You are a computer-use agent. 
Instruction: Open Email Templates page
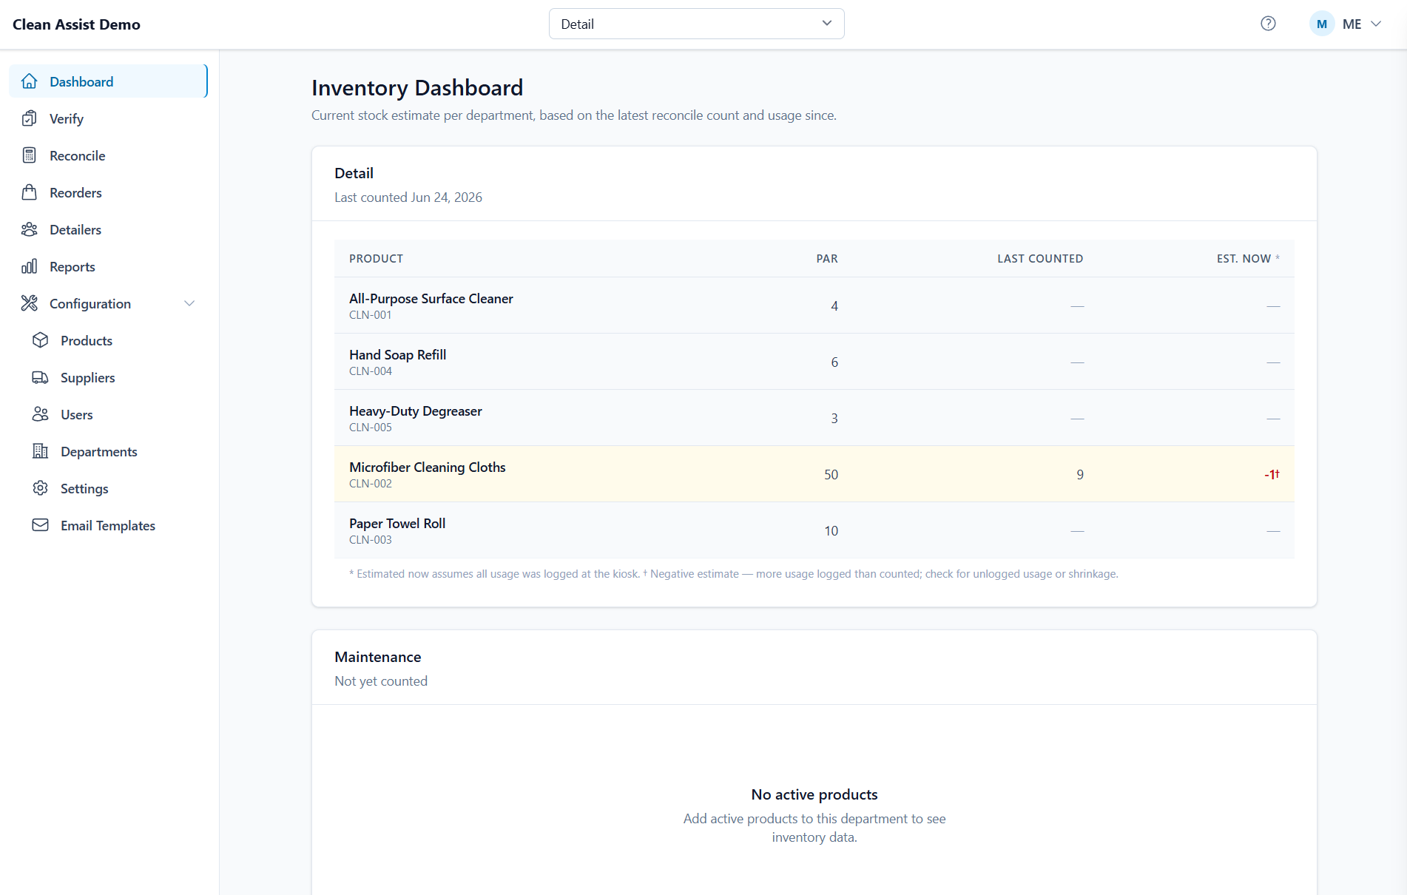point(108,525)
